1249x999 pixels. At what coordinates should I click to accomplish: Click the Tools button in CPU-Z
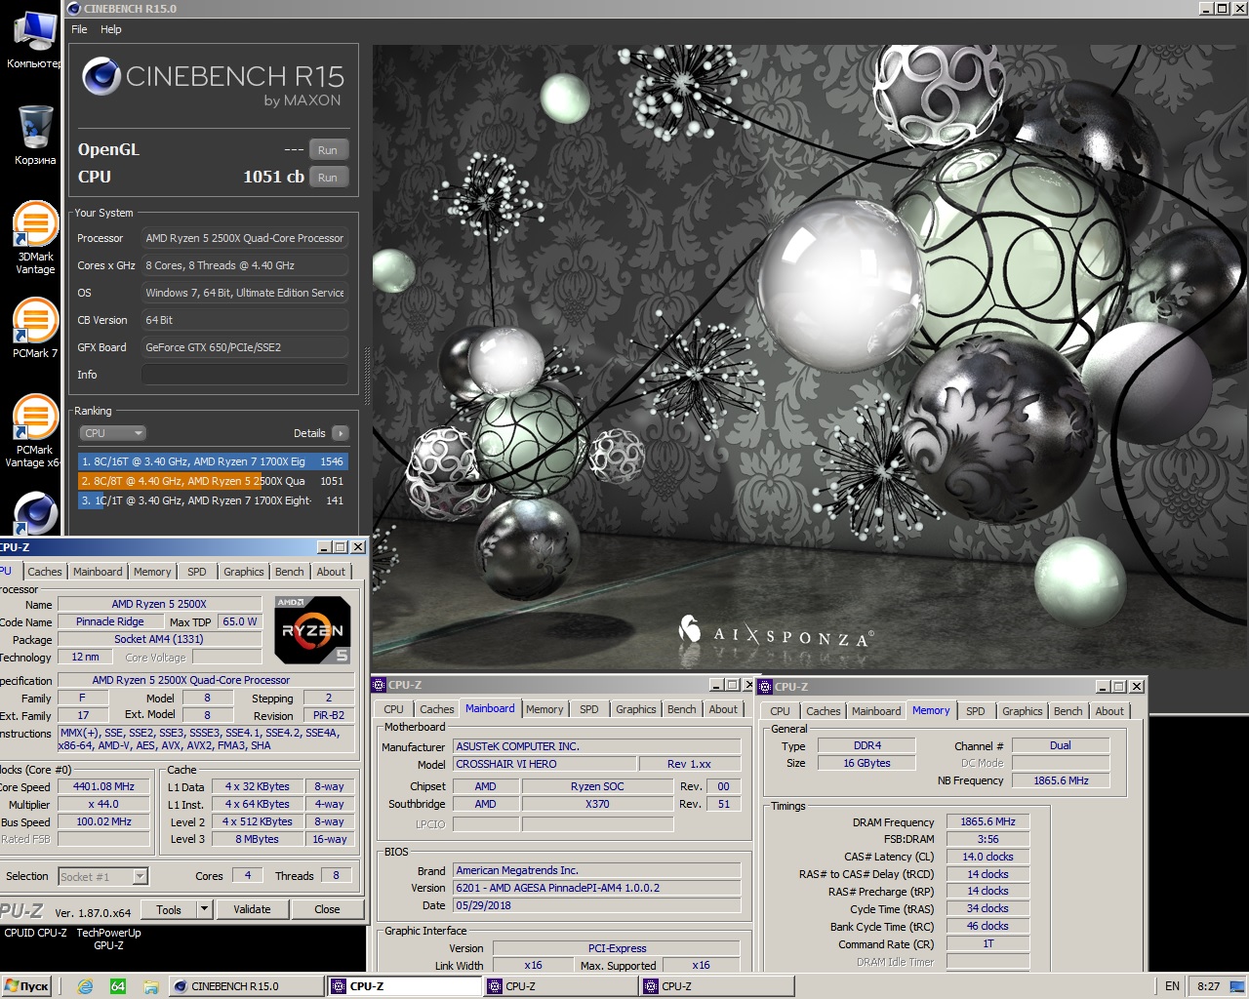tap(169, 909)
